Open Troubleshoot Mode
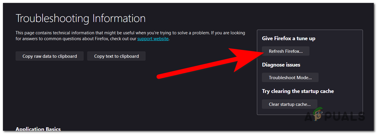The image size is (377, 134). coord(290,77)
